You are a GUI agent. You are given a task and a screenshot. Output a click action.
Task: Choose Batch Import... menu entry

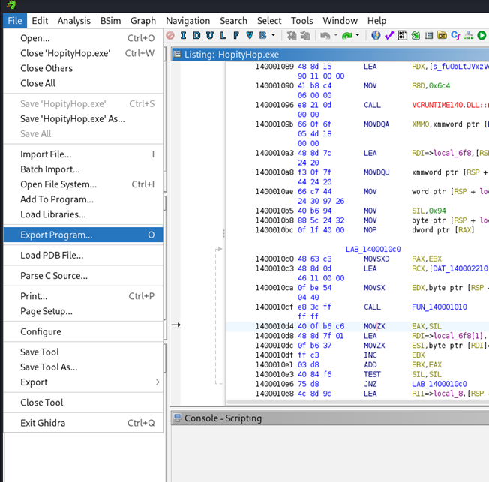83,169
